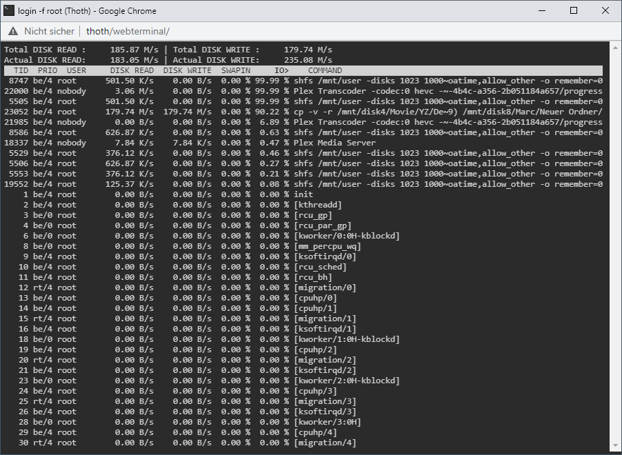Image resolution: width=622 pixels, height=455 pixels.
Task: Click the COMMAND column header
Action: click(325, 70)
